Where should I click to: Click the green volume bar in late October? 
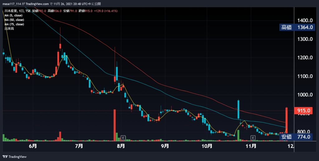point(238,135)
